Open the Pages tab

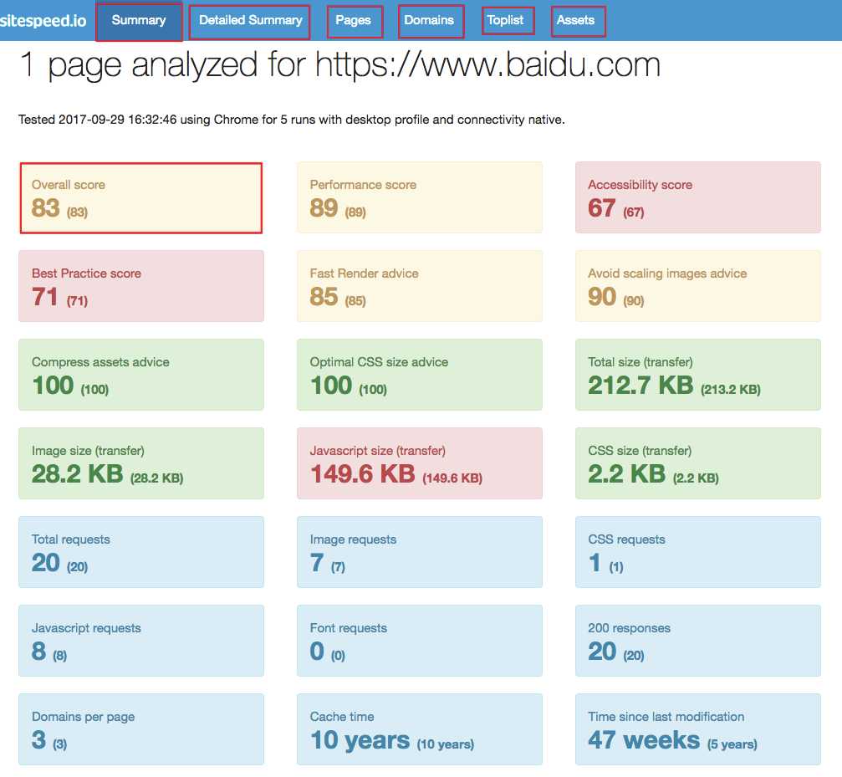point(355,22)
